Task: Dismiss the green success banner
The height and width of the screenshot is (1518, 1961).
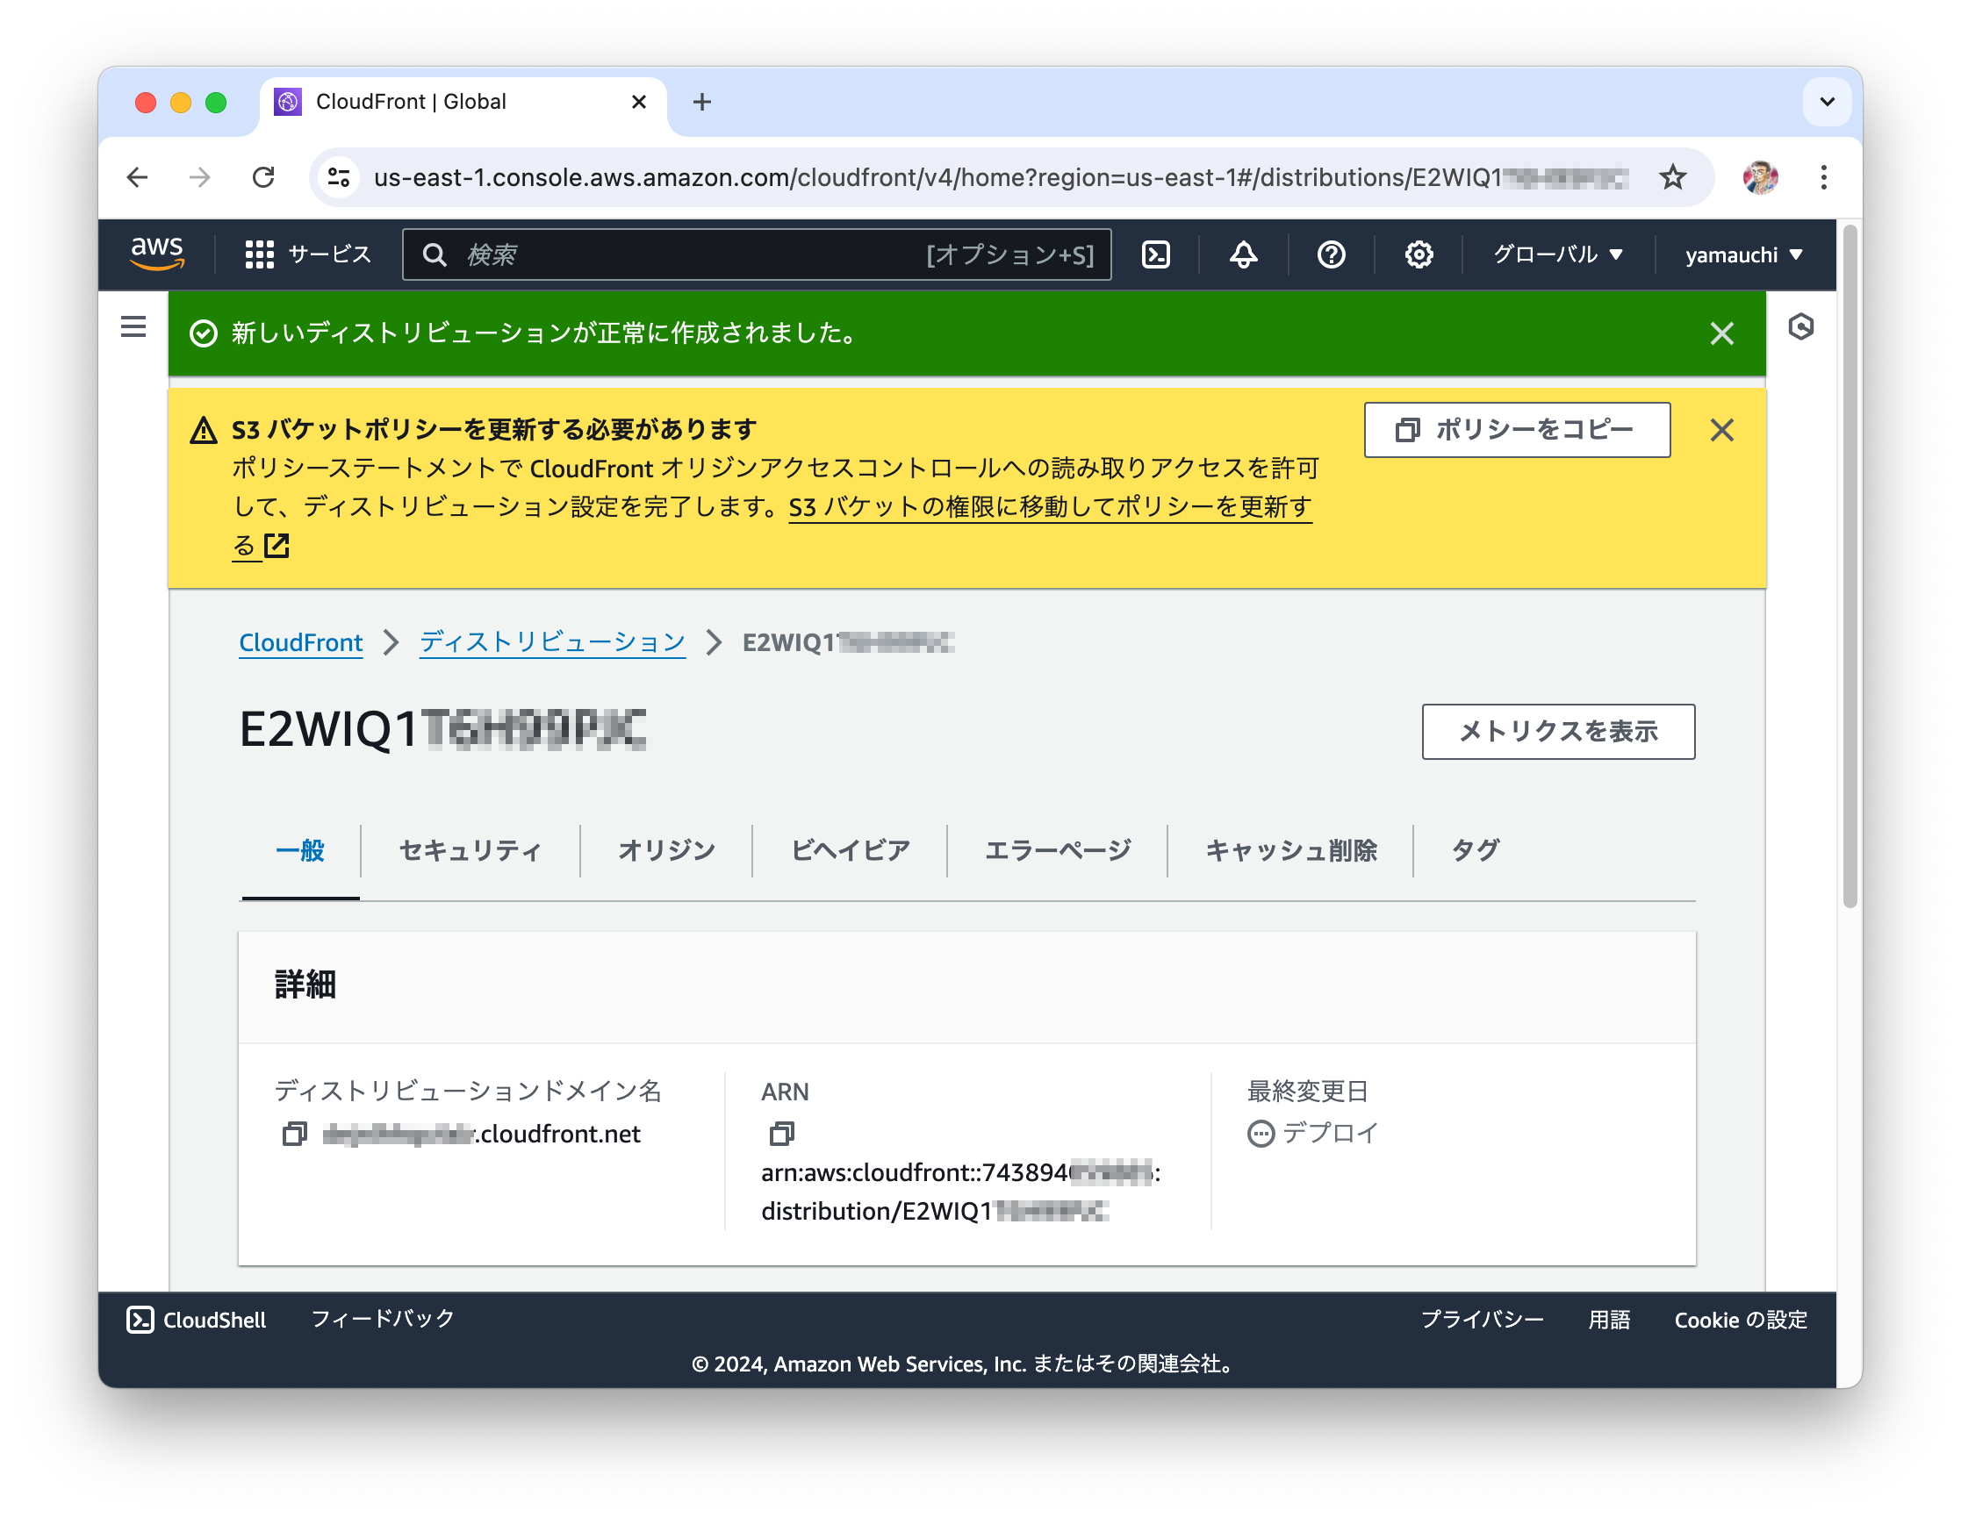Action: coord(1721,334)
